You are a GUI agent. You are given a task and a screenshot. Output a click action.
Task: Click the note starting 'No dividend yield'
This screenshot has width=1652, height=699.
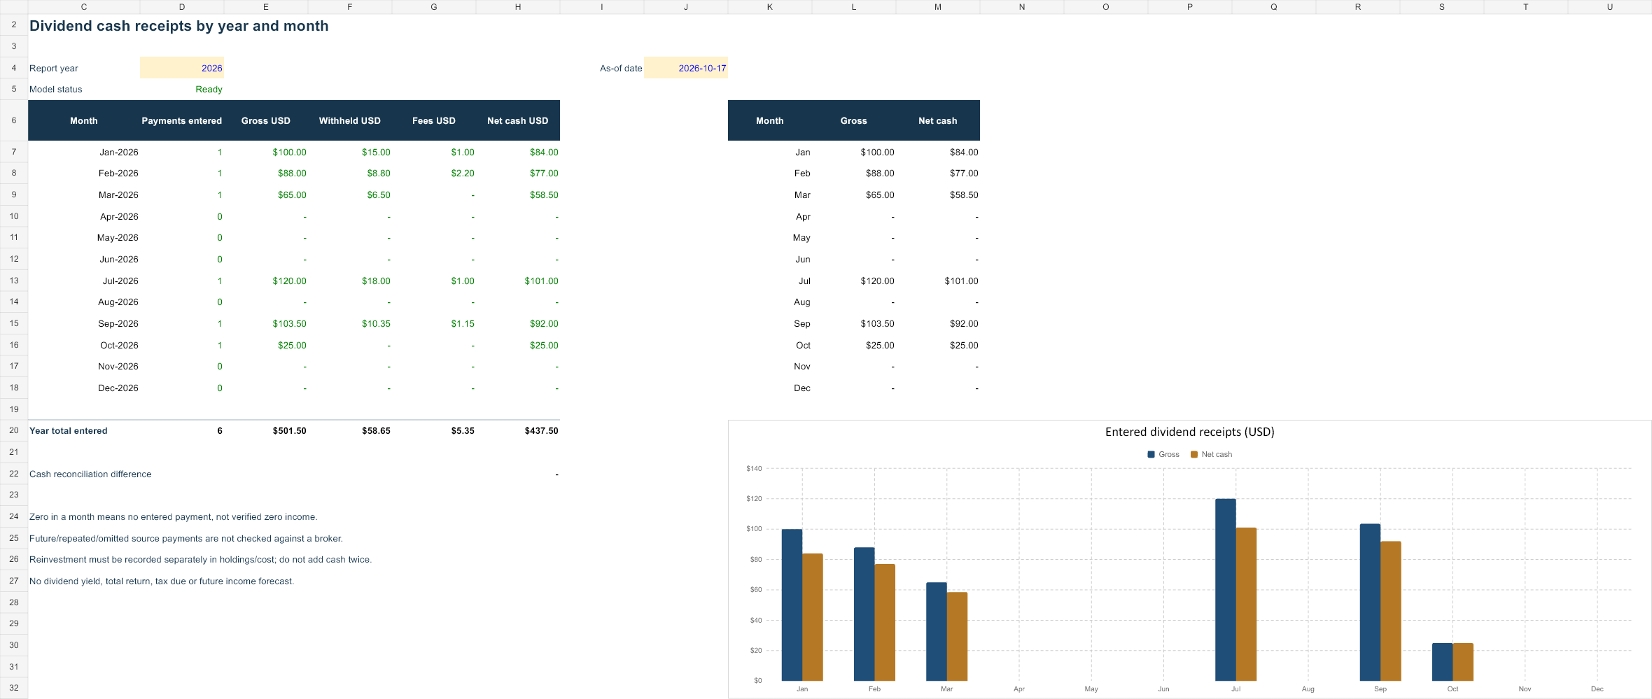[x=162, y=581]
